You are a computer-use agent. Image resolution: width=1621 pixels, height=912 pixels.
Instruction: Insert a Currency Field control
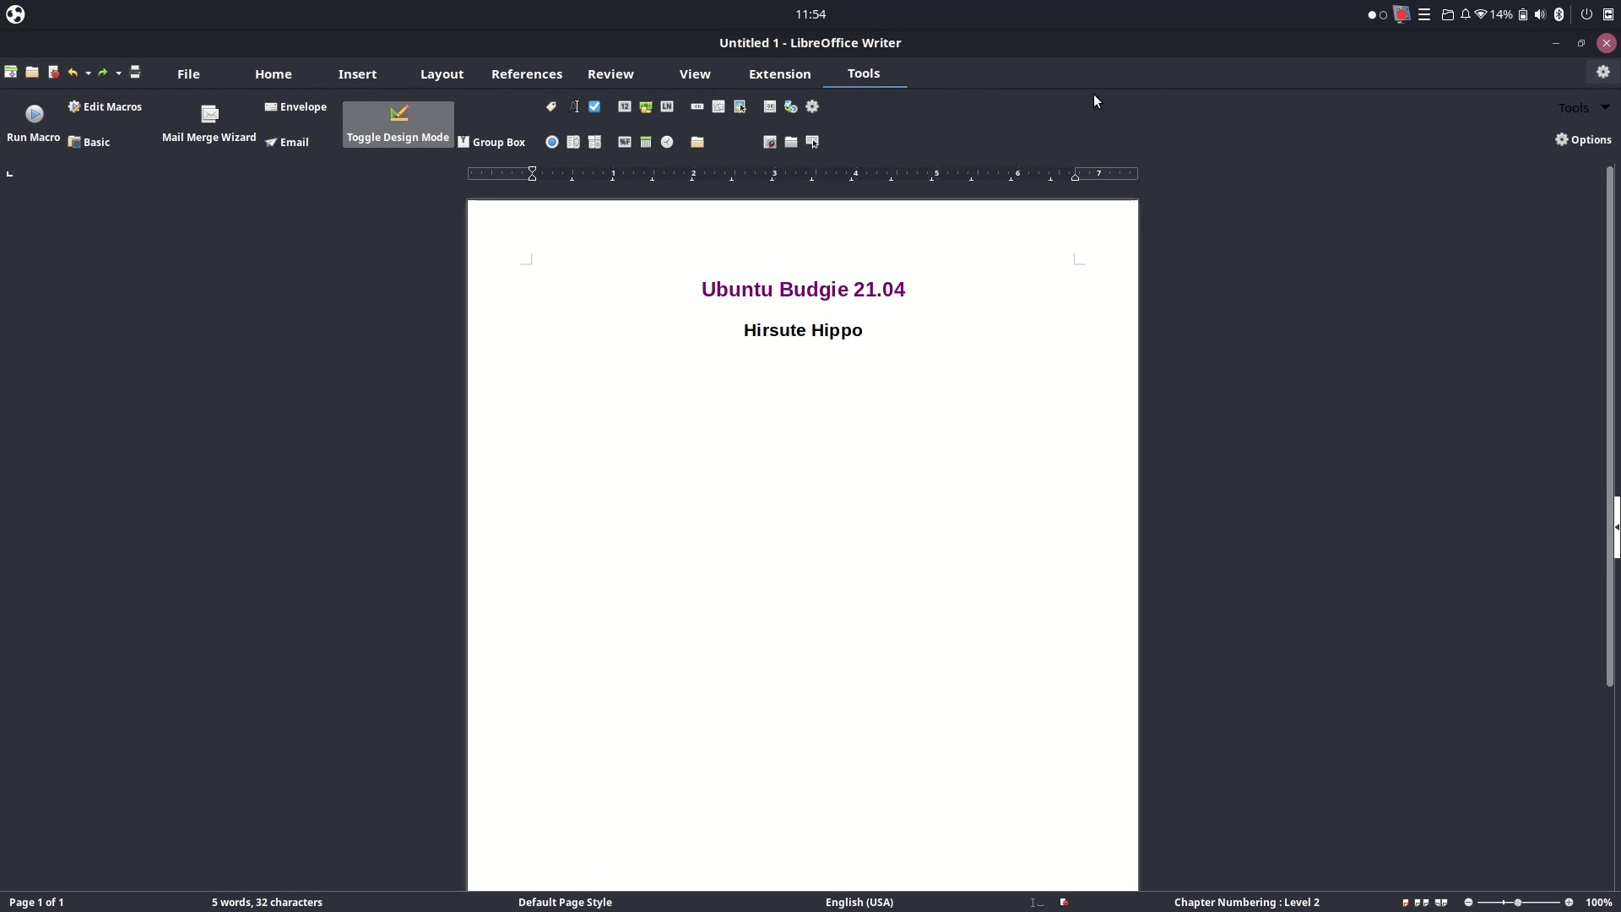[646, 107]
